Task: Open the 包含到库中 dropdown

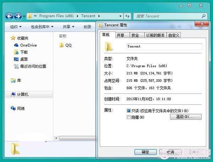Action: click(x=42, y=27)
